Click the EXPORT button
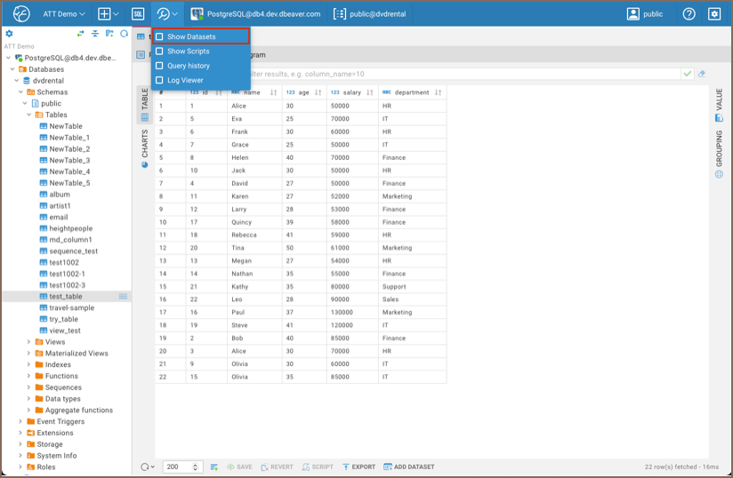Image resolution: width=733 pixels, height=478 pixels. (x=359, y=466)
